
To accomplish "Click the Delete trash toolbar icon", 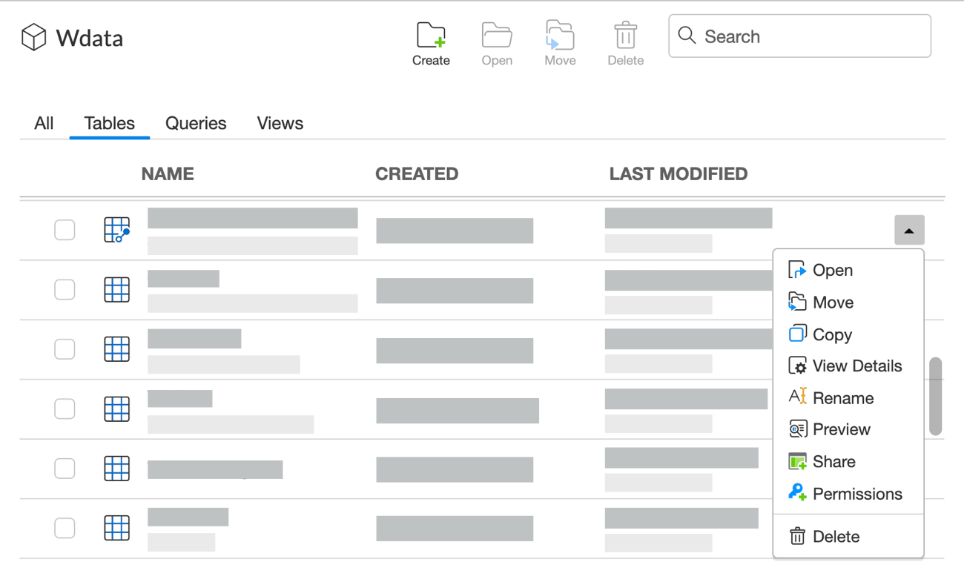I will click(x=625, y=36).
